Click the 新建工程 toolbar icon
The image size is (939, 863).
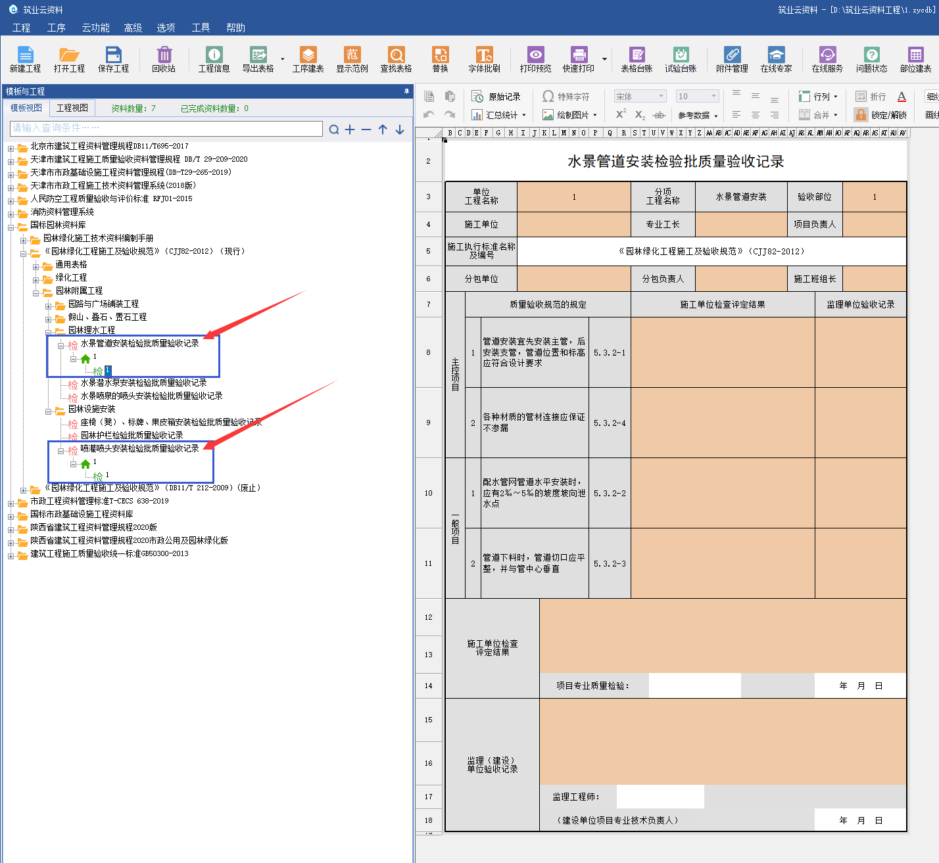[x=25, y=59]
